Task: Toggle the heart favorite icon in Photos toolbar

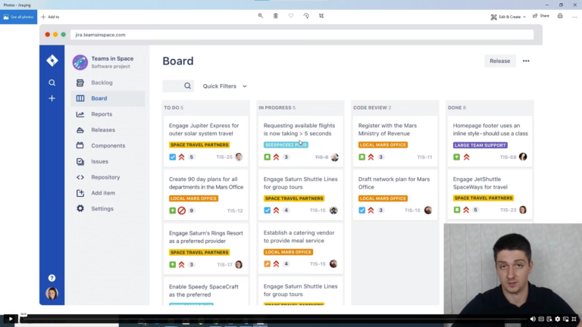Action: (291, 16)
